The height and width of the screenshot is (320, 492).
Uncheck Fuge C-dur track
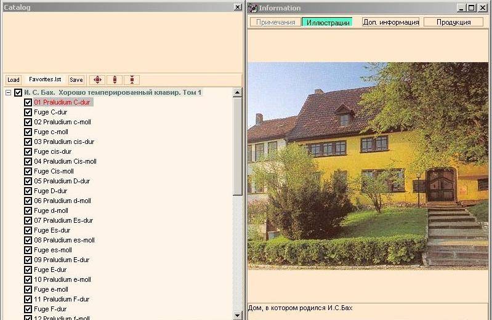point(28,112)
